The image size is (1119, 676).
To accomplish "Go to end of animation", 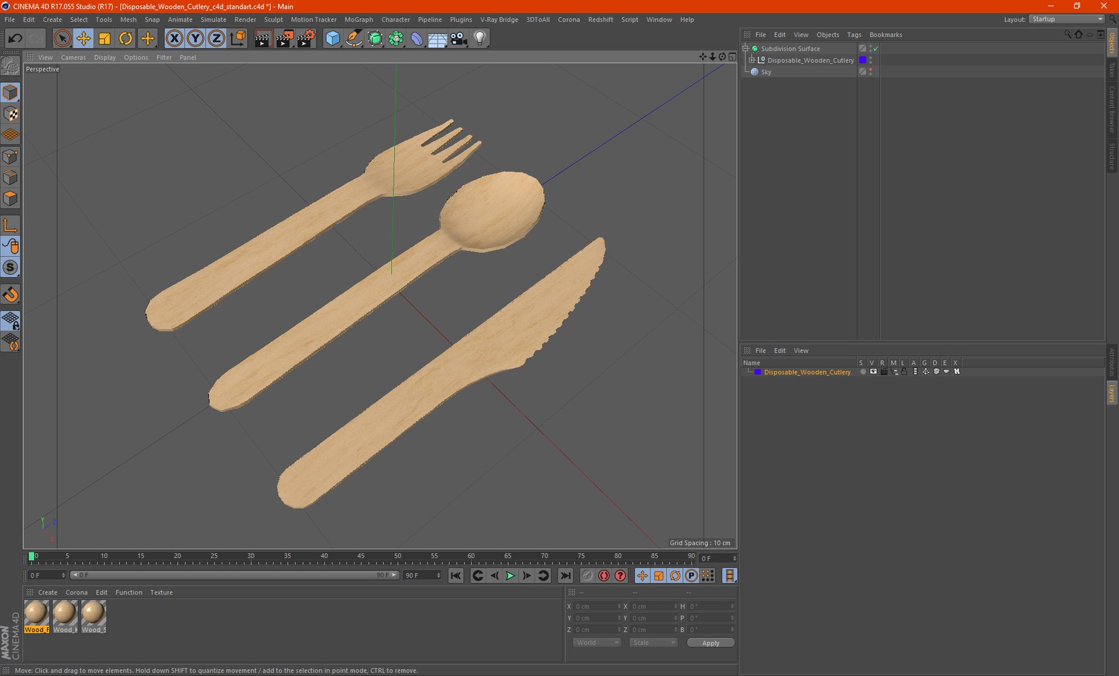I will (565, 576).
